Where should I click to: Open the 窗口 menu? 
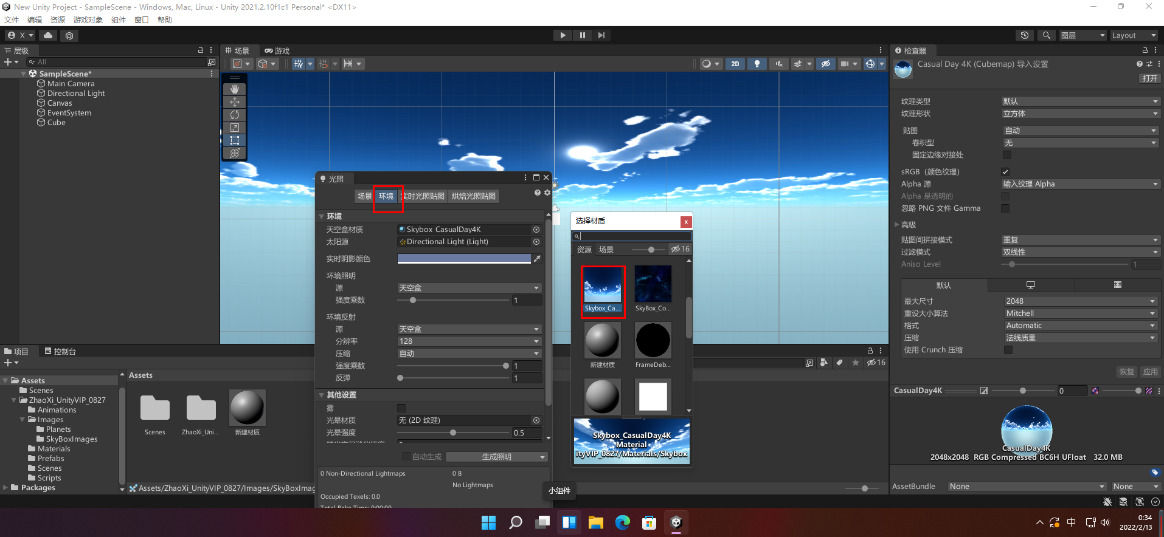[142, 20]
